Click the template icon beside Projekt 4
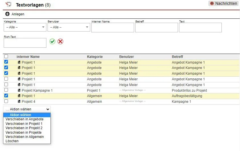 click(19, 102)
